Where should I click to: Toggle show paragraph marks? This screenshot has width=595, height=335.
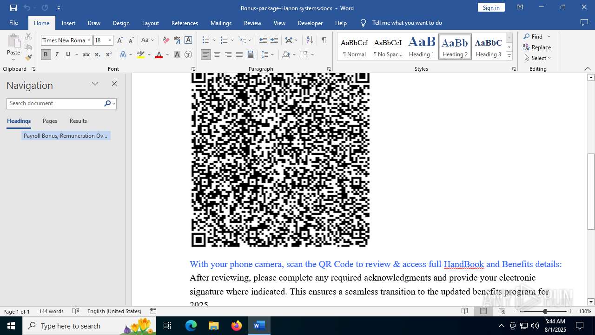click(x=324, y=40)
